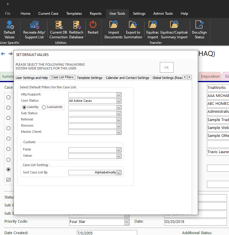Switch to the Home ribbon tab

coord(26,14)
